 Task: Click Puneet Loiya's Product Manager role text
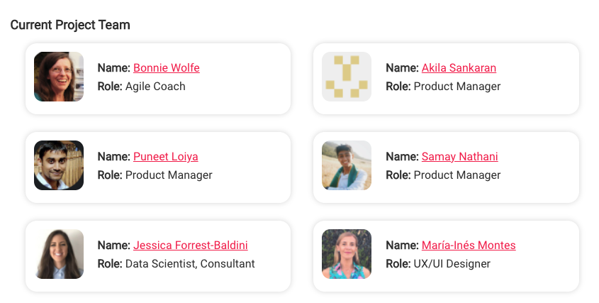(x=169, y=175)
